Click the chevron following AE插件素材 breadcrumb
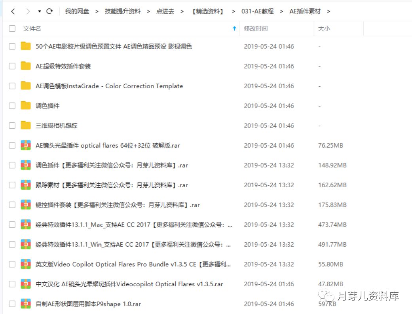 [328, 11]
